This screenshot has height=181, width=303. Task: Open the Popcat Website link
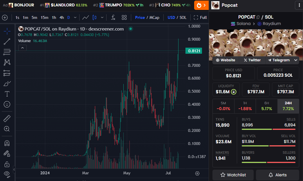(226, 60)
